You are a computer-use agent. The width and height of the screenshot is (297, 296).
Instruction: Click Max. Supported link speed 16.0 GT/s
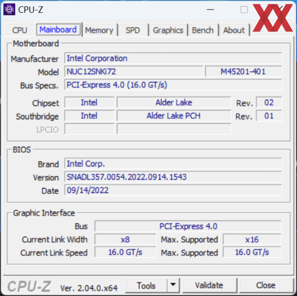[x=252, y=252]
